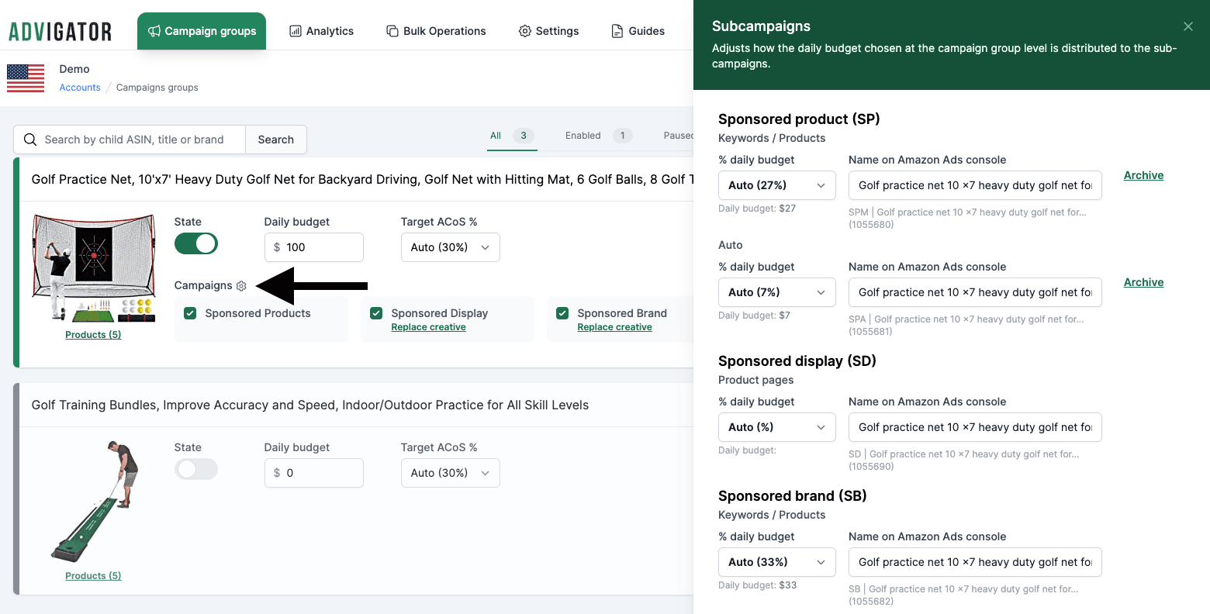This screenshot has height=614, width=1210.
Task: Toggle State switch for Golf Training Bundles
Action: pyautogui.click(x=196, y=469)
